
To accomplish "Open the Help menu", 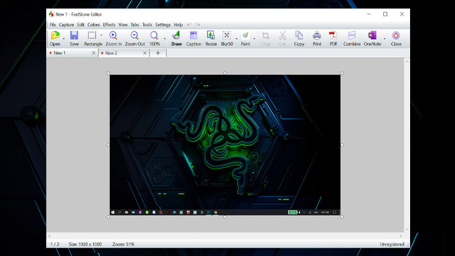I will click(178, 24).
